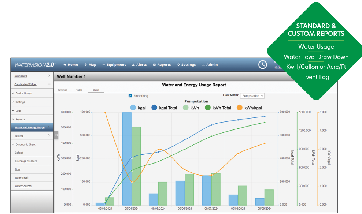
Task: Open the Discharge Pressure diagnostic chart link
Action: [26, 161]
